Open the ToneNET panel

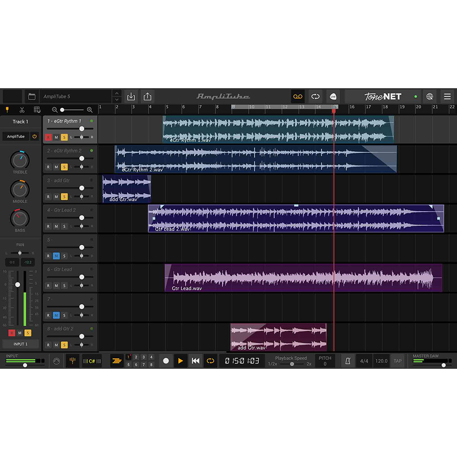383,96
